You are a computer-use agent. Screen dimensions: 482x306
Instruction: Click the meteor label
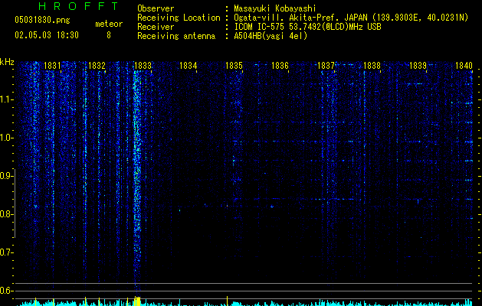(x=109, y=24)
